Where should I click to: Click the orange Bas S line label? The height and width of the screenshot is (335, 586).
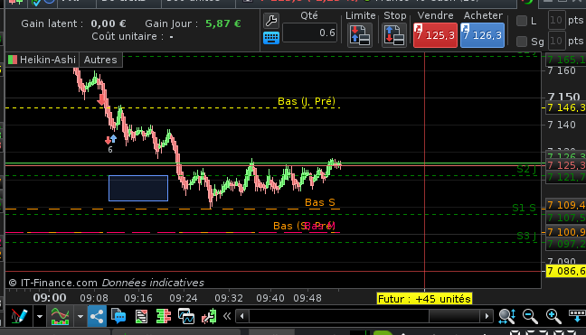point(320,202)
